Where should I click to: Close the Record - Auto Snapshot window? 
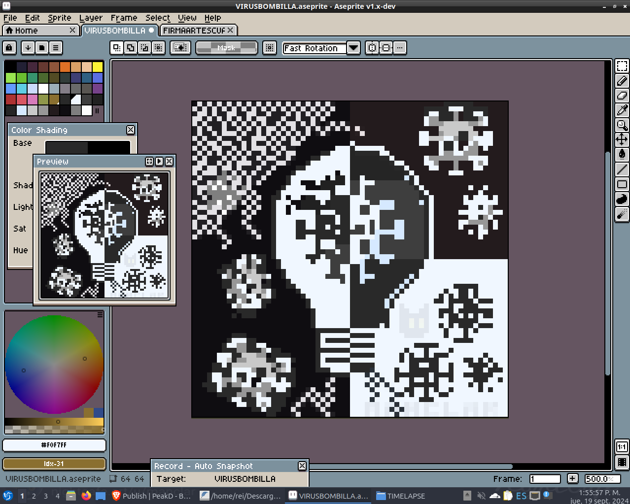pyautogui.click(x=302, y=466)
